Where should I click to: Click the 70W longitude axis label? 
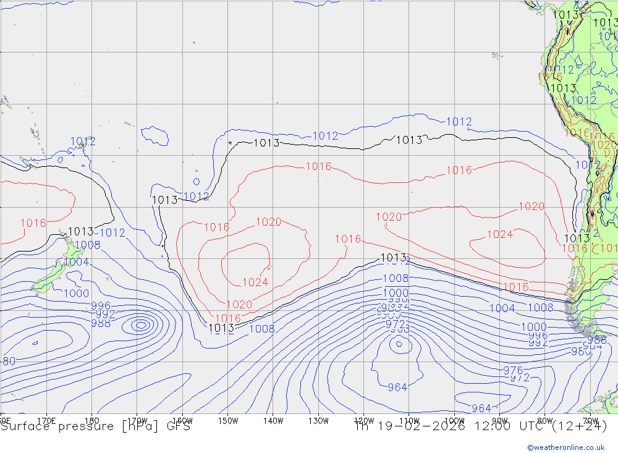pos(590,420)
